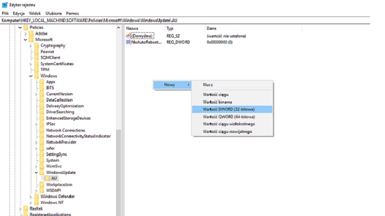This screenshot has height=216, width=385.
Task: Select Klucz in the Nowy submenu
Action: (x=209, y=85)
